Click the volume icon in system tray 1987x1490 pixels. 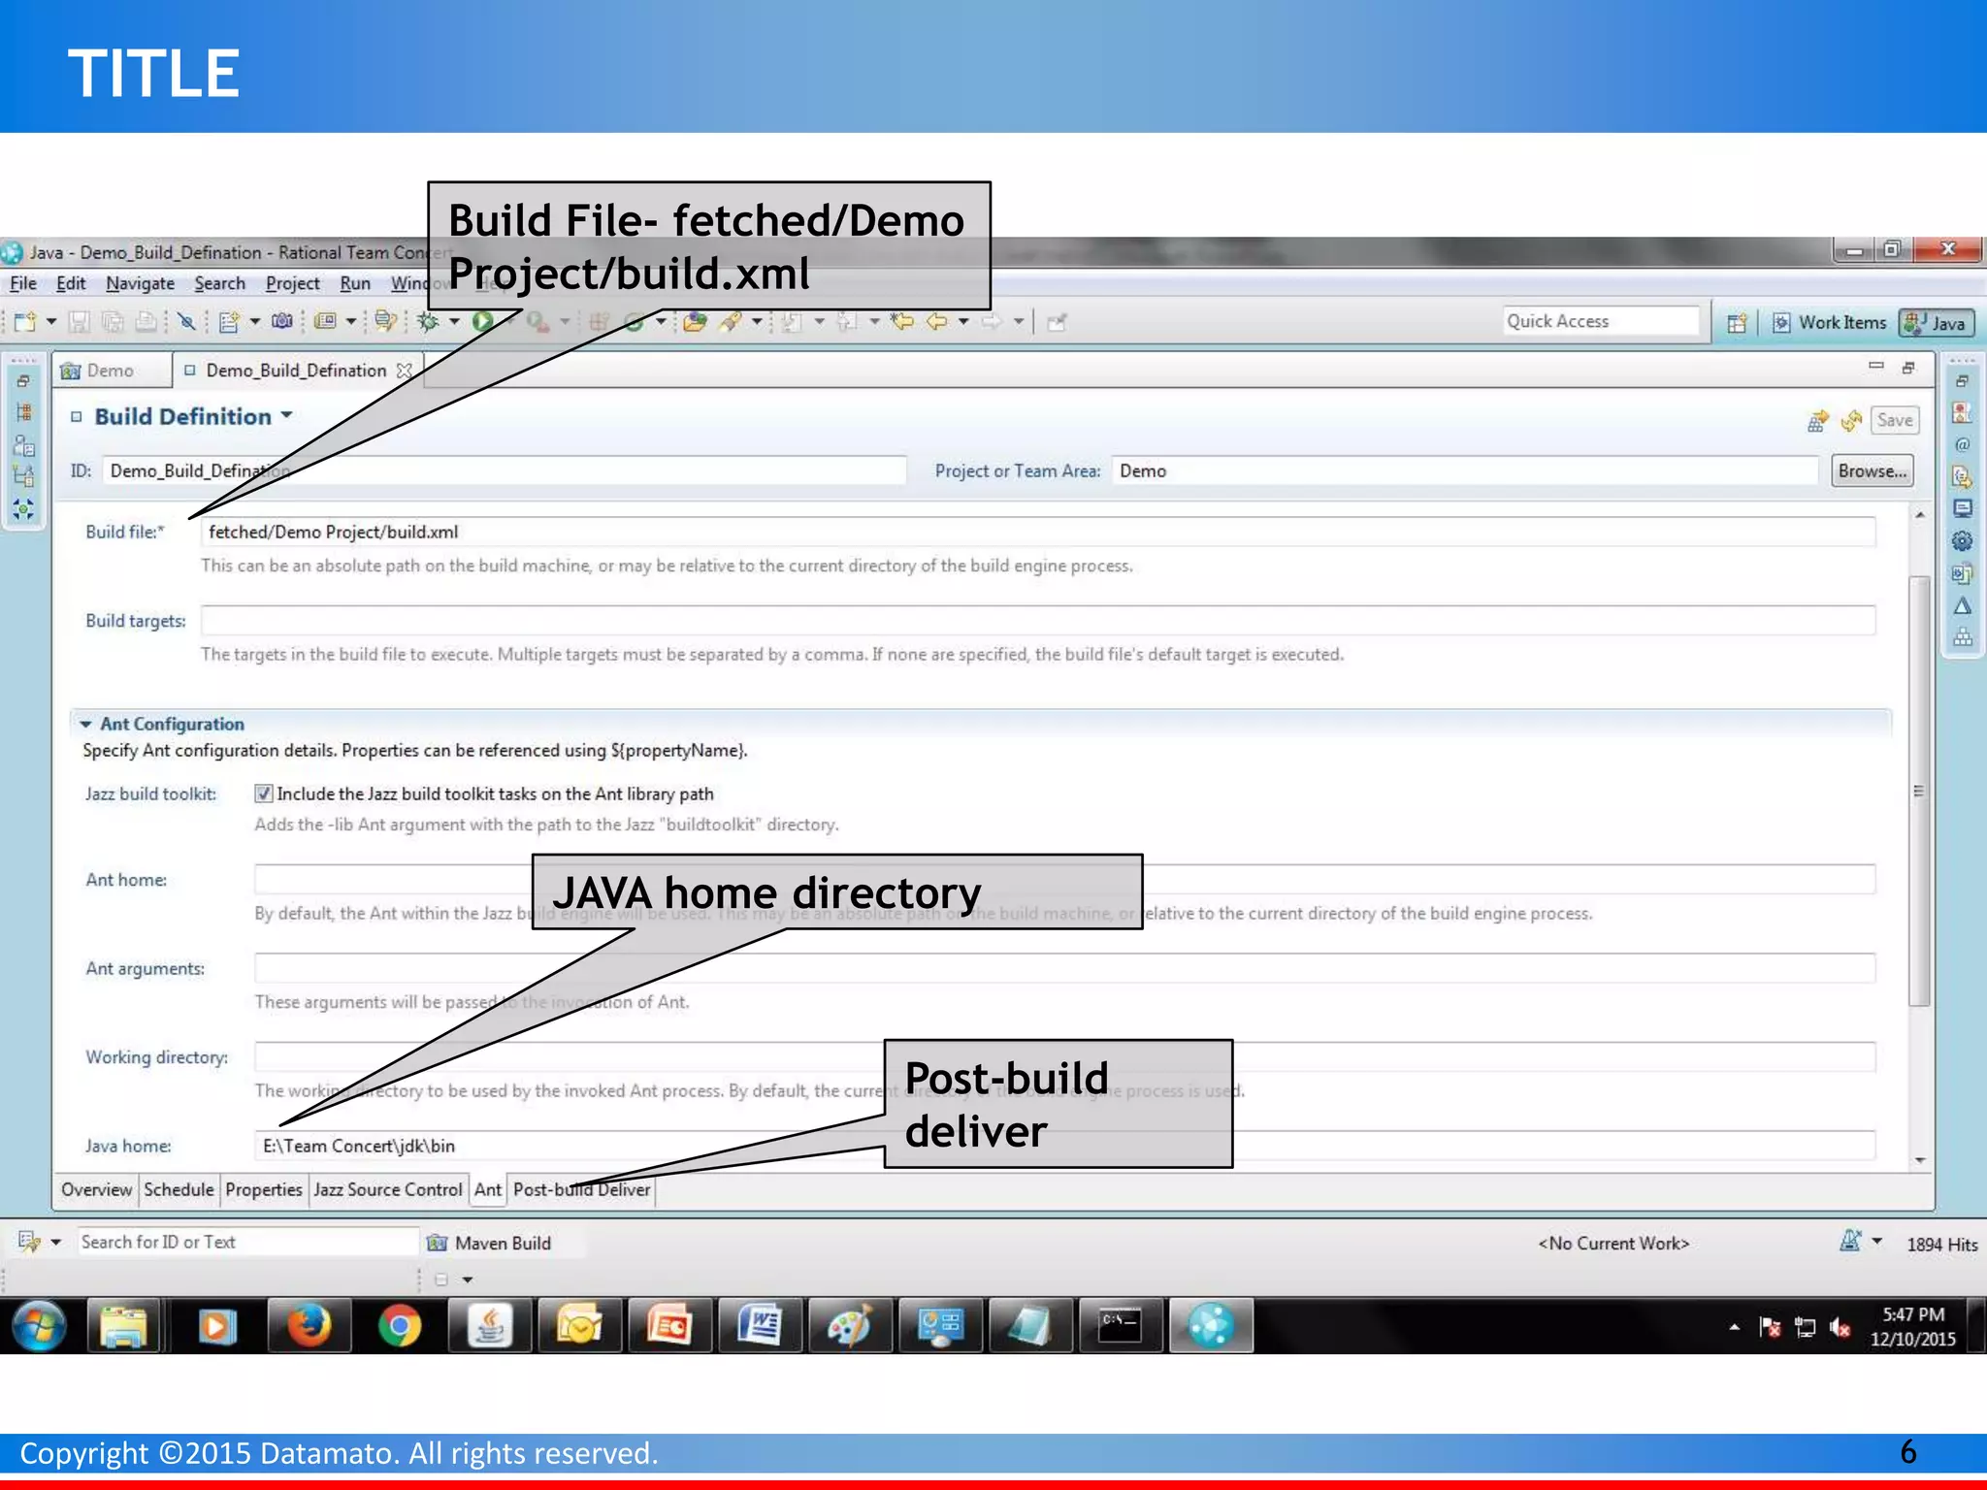[x=1840, y=1327]
